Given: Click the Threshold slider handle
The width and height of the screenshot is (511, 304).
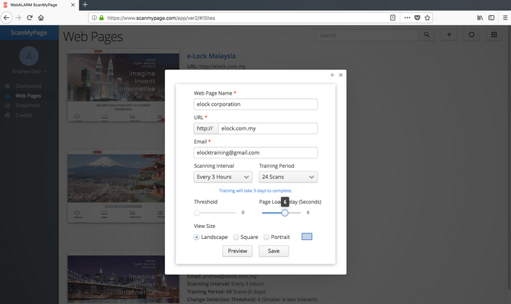Looking at the screenshot, I should tap(197, 213).
